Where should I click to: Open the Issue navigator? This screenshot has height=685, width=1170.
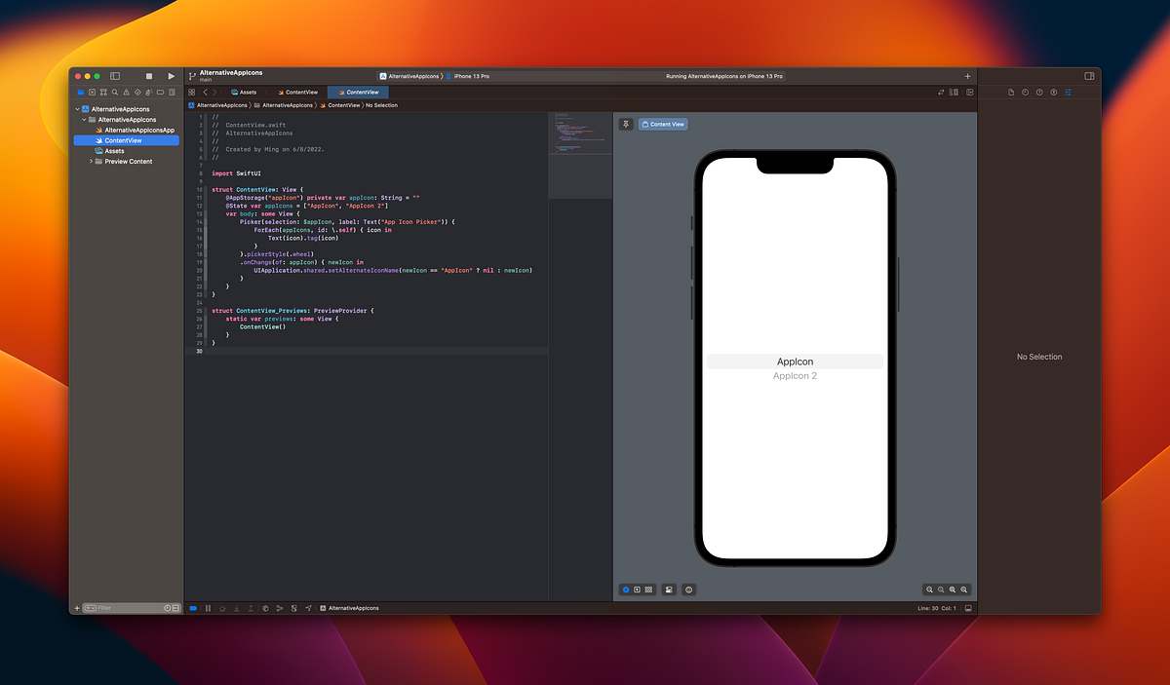127,92
